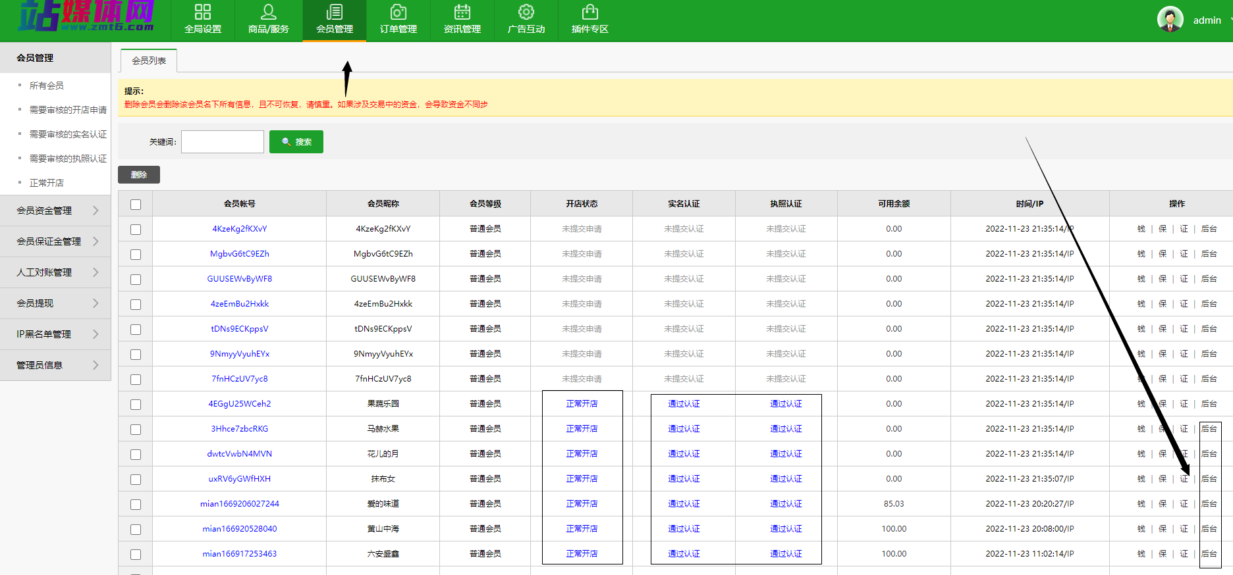Expand the 管理员信息 sidebar section
Screen dimensions: 1233x575
tap(55, 365)
